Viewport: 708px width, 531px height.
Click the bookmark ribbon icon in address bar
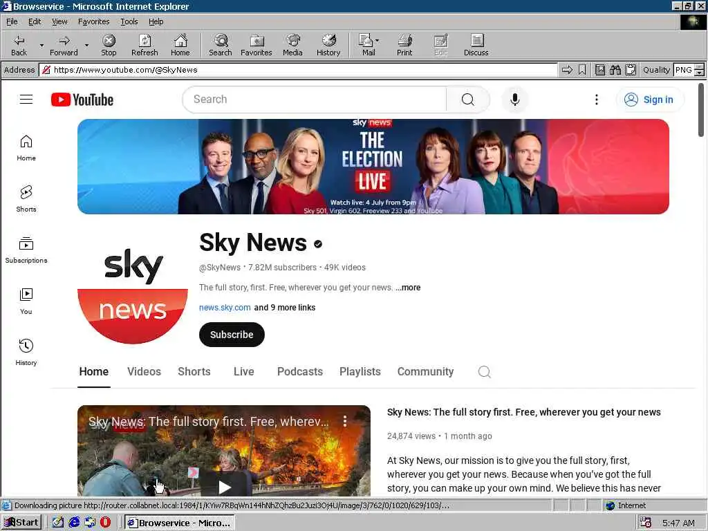[582, 70]
